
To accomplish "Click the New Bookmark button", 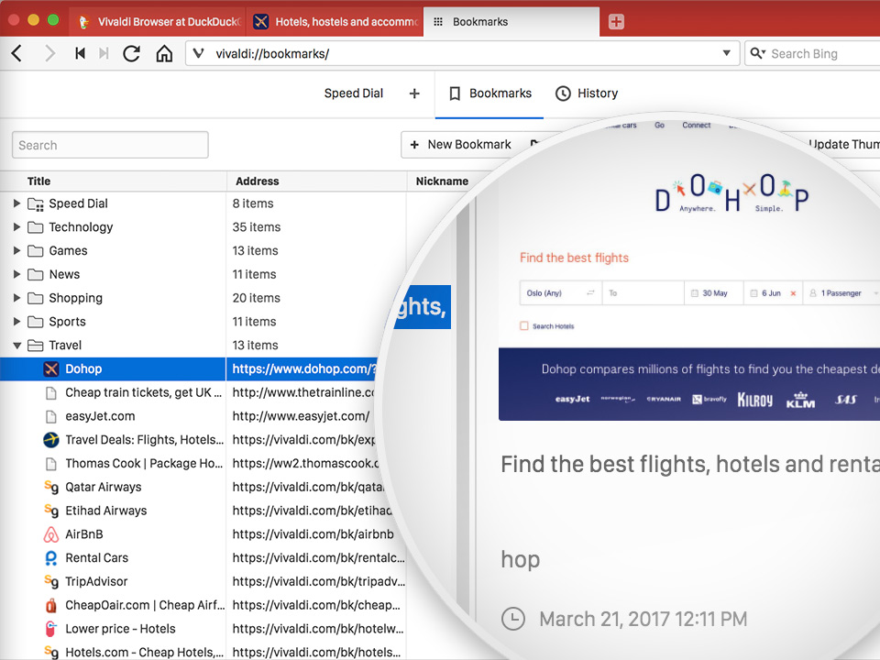I will click(460, 145).
